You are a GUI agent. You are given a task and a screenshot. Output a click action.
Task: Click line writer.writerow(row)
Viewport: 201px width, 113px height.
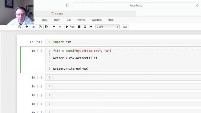71,69
